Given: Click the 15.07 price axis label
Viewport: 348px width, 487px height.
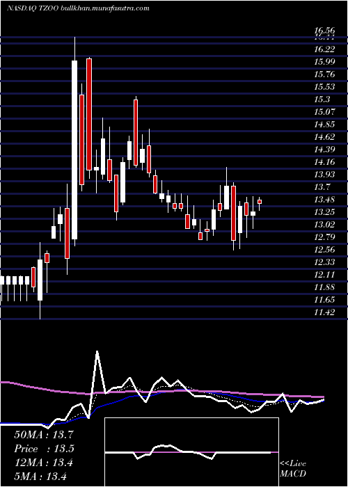Looking at the screenshot, I should point(324,111).
